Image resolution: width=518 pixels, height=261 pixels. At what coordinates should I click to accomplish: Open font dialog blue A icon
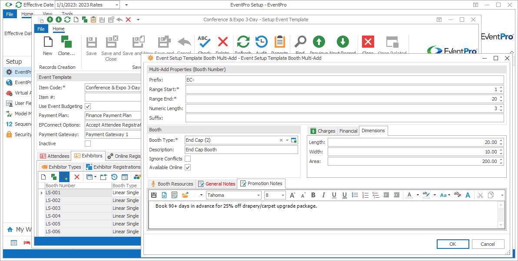coord(468,195)
